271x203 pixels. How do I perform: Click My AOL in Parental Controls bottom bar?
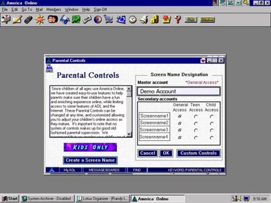pos(69,170)
